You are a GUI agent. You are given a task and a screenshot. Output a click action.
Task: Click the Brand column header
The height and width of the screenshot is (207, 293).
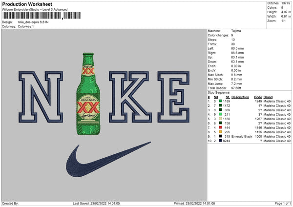268,97
